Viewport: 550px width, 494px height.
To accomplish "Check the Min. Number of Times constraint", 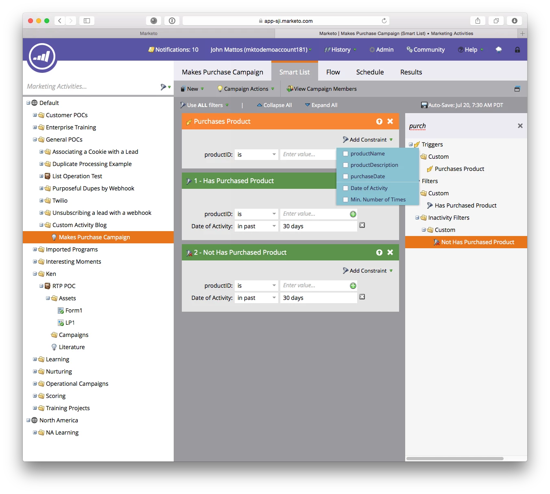I will point(345,199).
